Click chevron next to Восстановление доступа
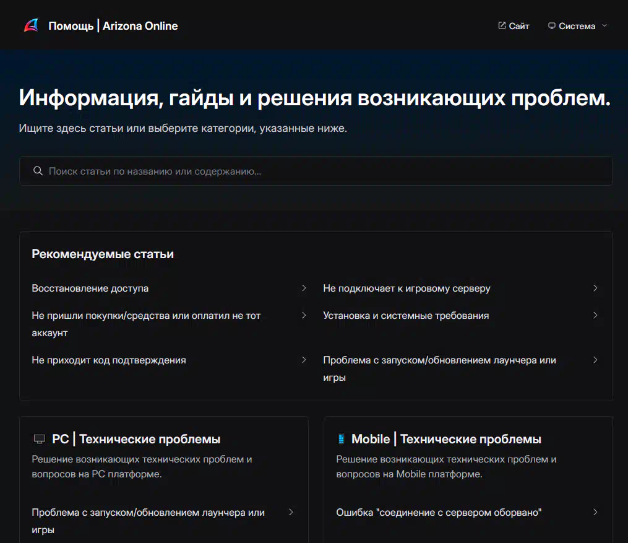Image resolution: width=628 pixels, height=543 pixels. pyautogui.click(x=304, y=288)
